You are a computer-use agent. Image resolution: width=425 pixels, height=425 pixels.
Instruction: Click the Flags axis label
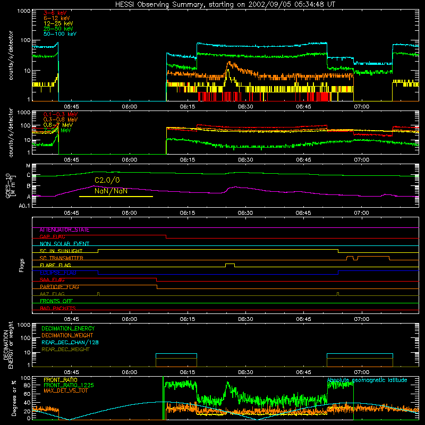[x=22, y=265]
